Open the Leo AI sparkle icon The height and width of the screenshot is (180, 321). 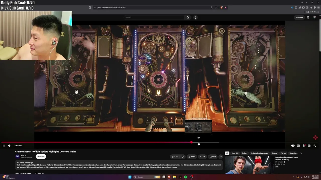tap(311, 7)
